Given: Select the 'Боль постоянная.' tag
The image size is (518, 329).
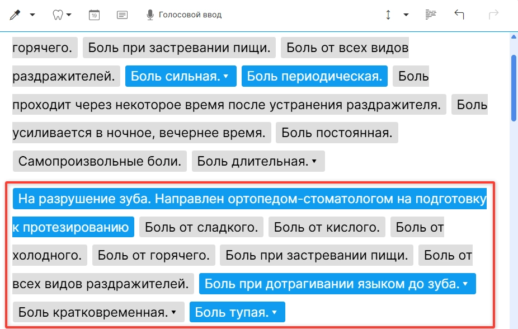Looking at the screenshot, I should coord(337,133).
